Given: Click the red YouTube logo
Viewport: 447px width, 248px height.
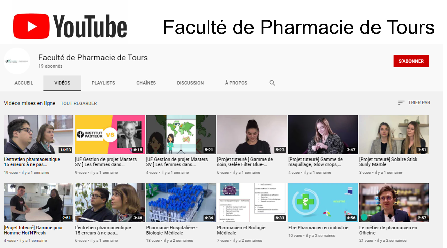Looking at the screenshot, I should click(x=70, y=26).
